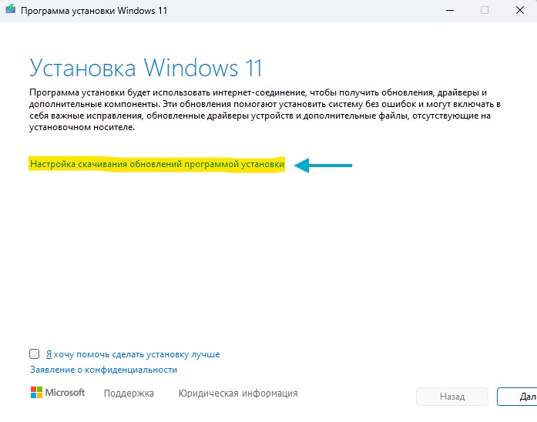The width and height of the screenshot is (537, 422).
Task: Click the 'Программа установки Windows 11' title text
Action: point(94,11)
